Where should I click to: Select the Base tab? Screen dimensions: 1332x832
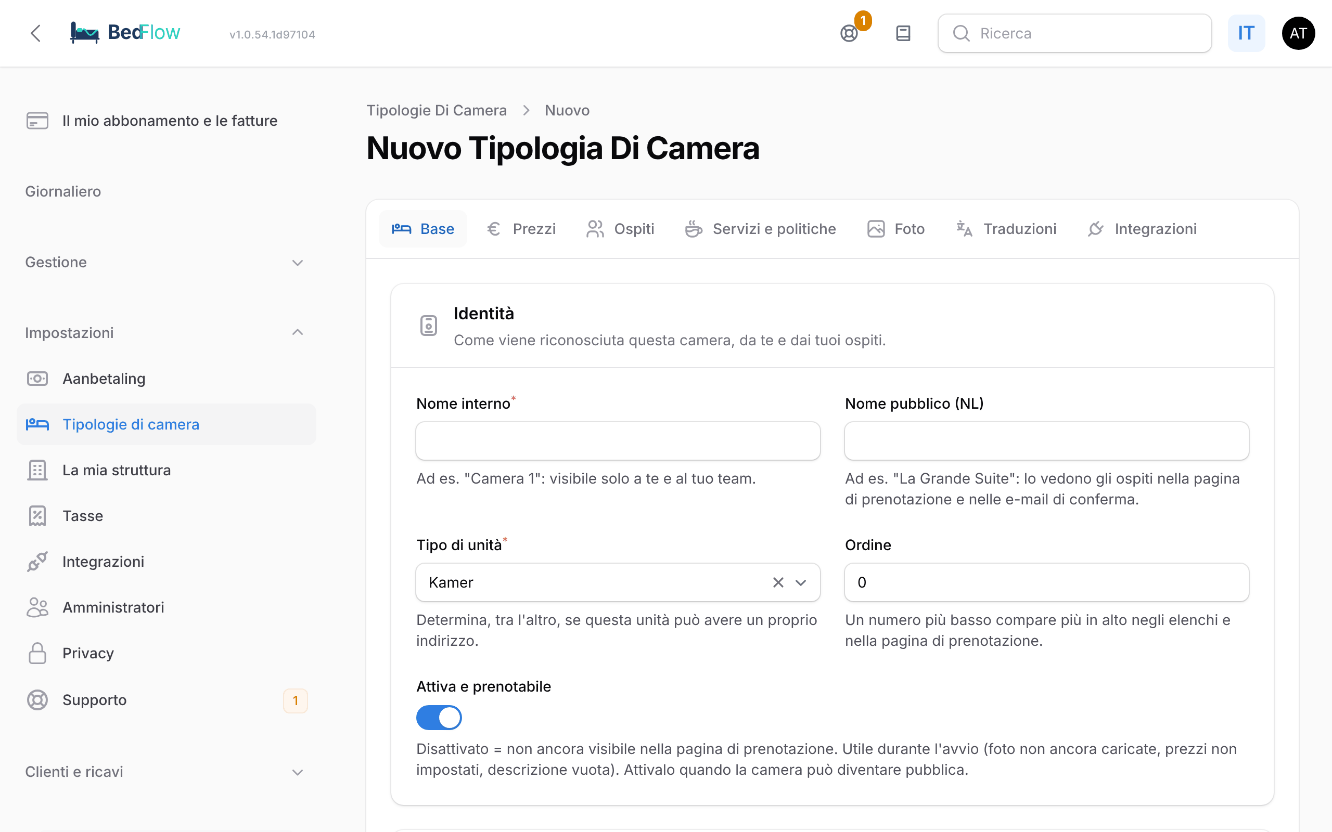click(422, 229)
